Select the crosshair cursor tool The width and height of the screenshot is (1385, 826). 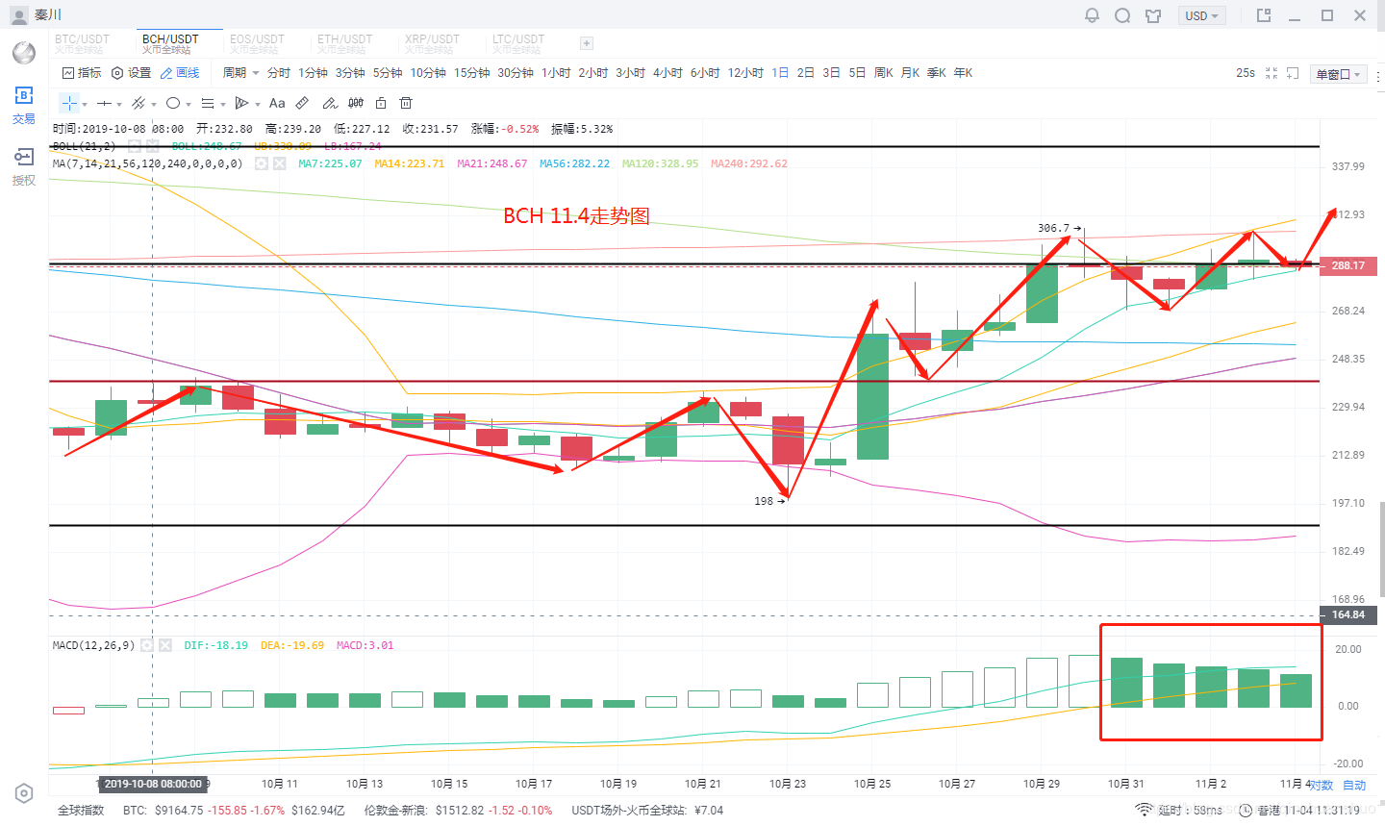point(69,103)
